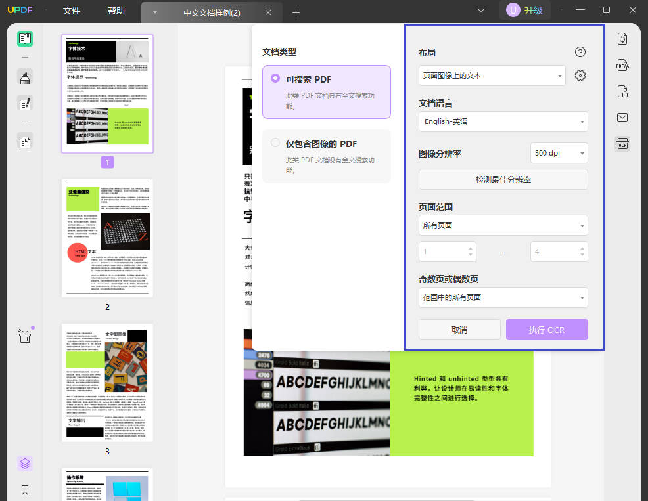Select page 3 thumbnail
648x501 pixels.
[106, 382]
